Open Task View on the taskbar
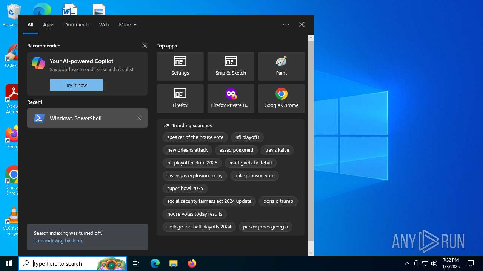 (x=136, y=263)
